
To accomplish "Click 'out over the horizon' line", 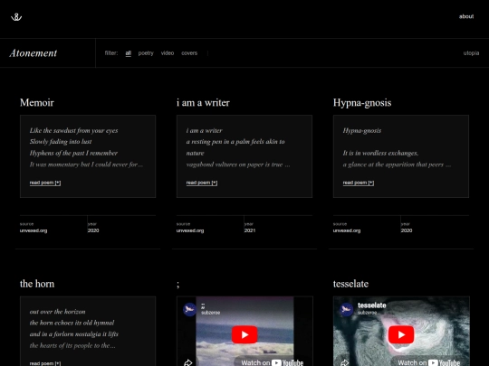I will [57, 312].
